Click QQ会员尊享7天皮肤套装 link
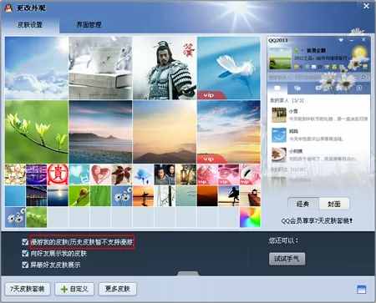The height and width of the screenshot is (303, 376). click(x=317, y=221)
